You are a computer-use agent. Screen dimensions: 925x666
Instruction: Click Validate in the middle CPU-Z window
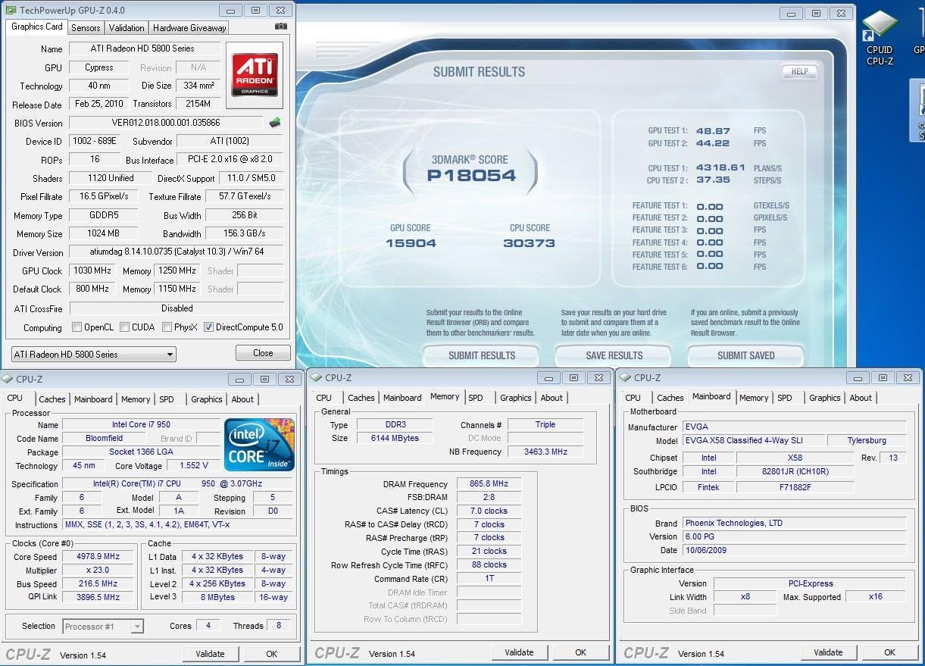click(519, 652)
